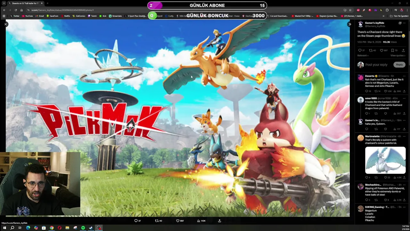Repost the sidebar post showing 40

pyautogui.click(x=372, y=50)
